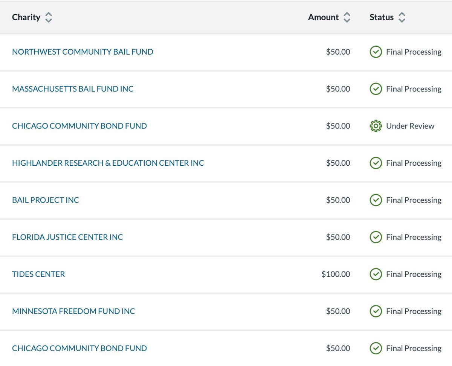Click the checkmark icon for Northwest Community Bail Fund
The height and width of the screenshot is (366, 452).
coord(376,52)
